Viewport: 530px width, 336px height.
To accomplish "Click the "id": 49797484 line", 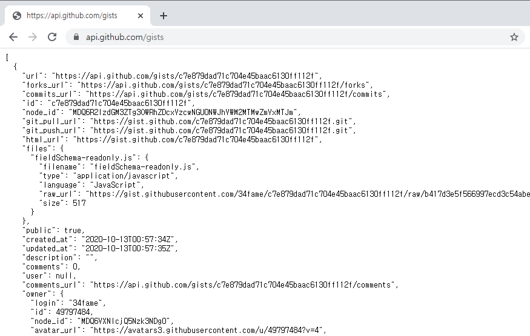I will (62, 313).
